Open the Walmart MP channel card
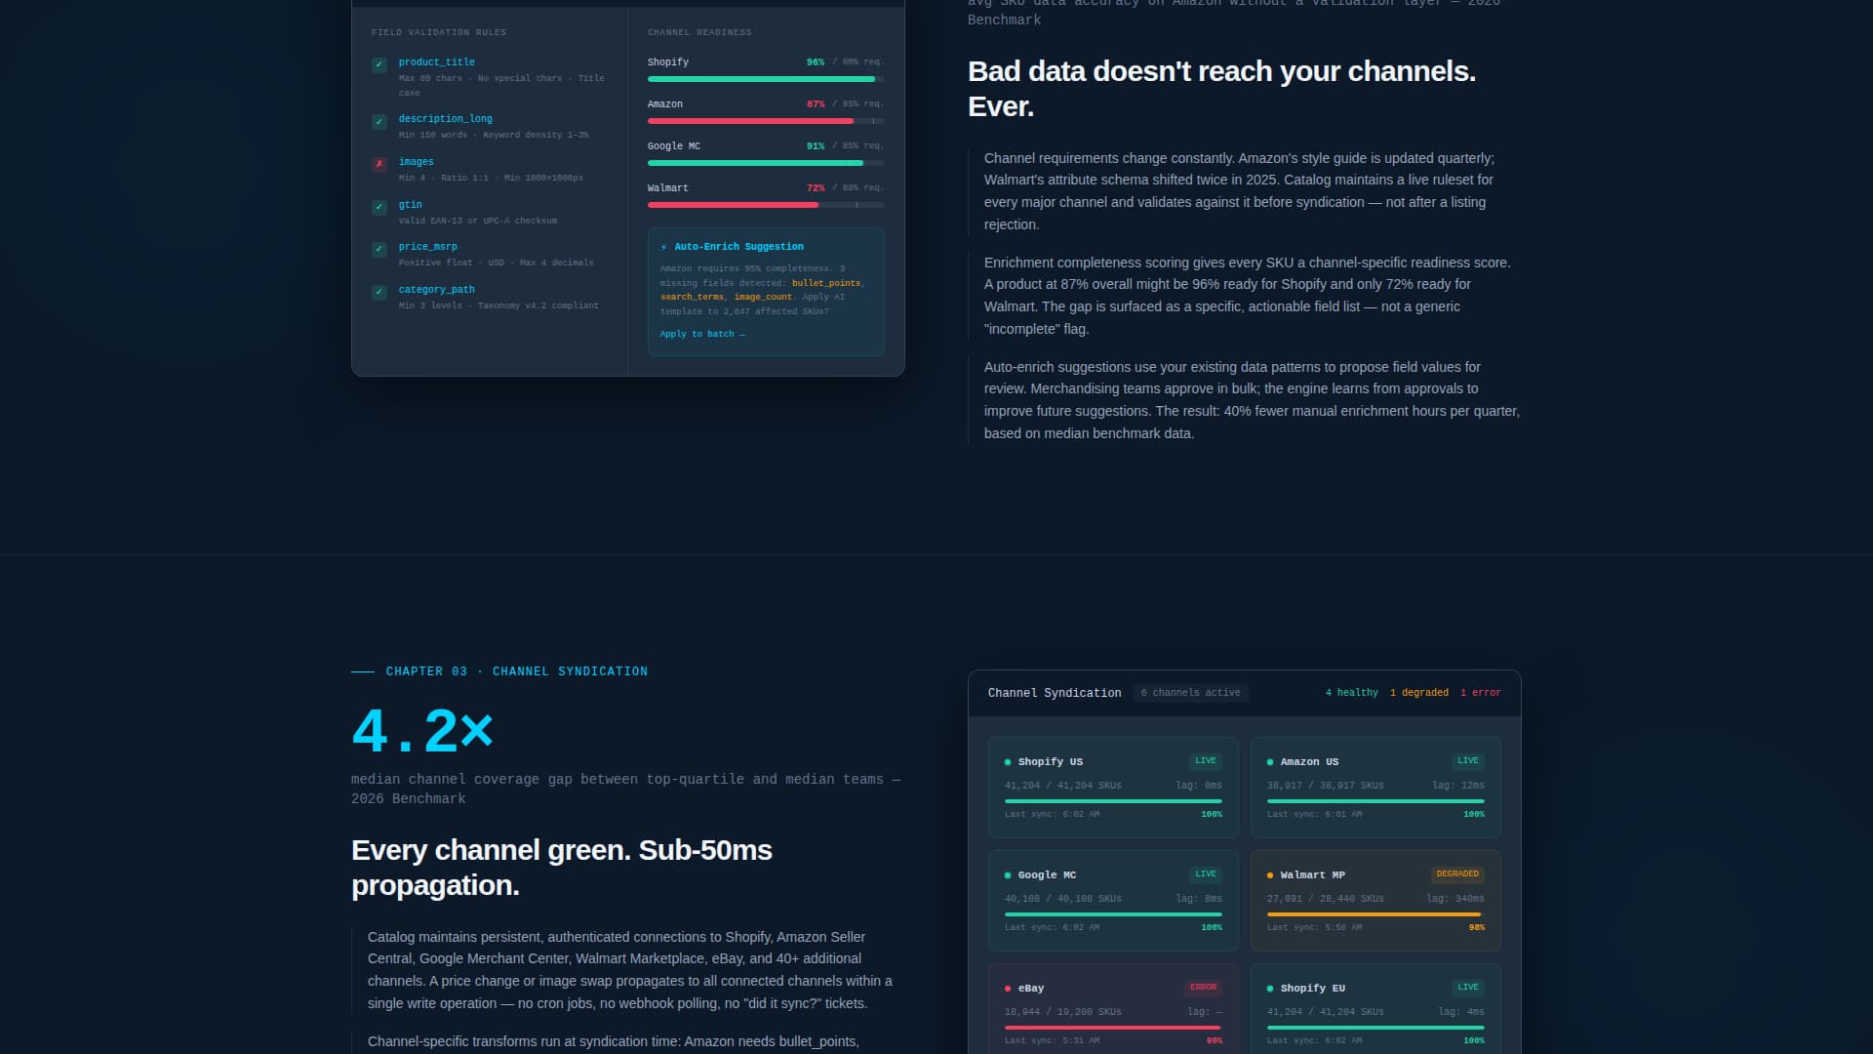The height and width of the screenshot is (1054, 1873). [x=1375, y=901]
